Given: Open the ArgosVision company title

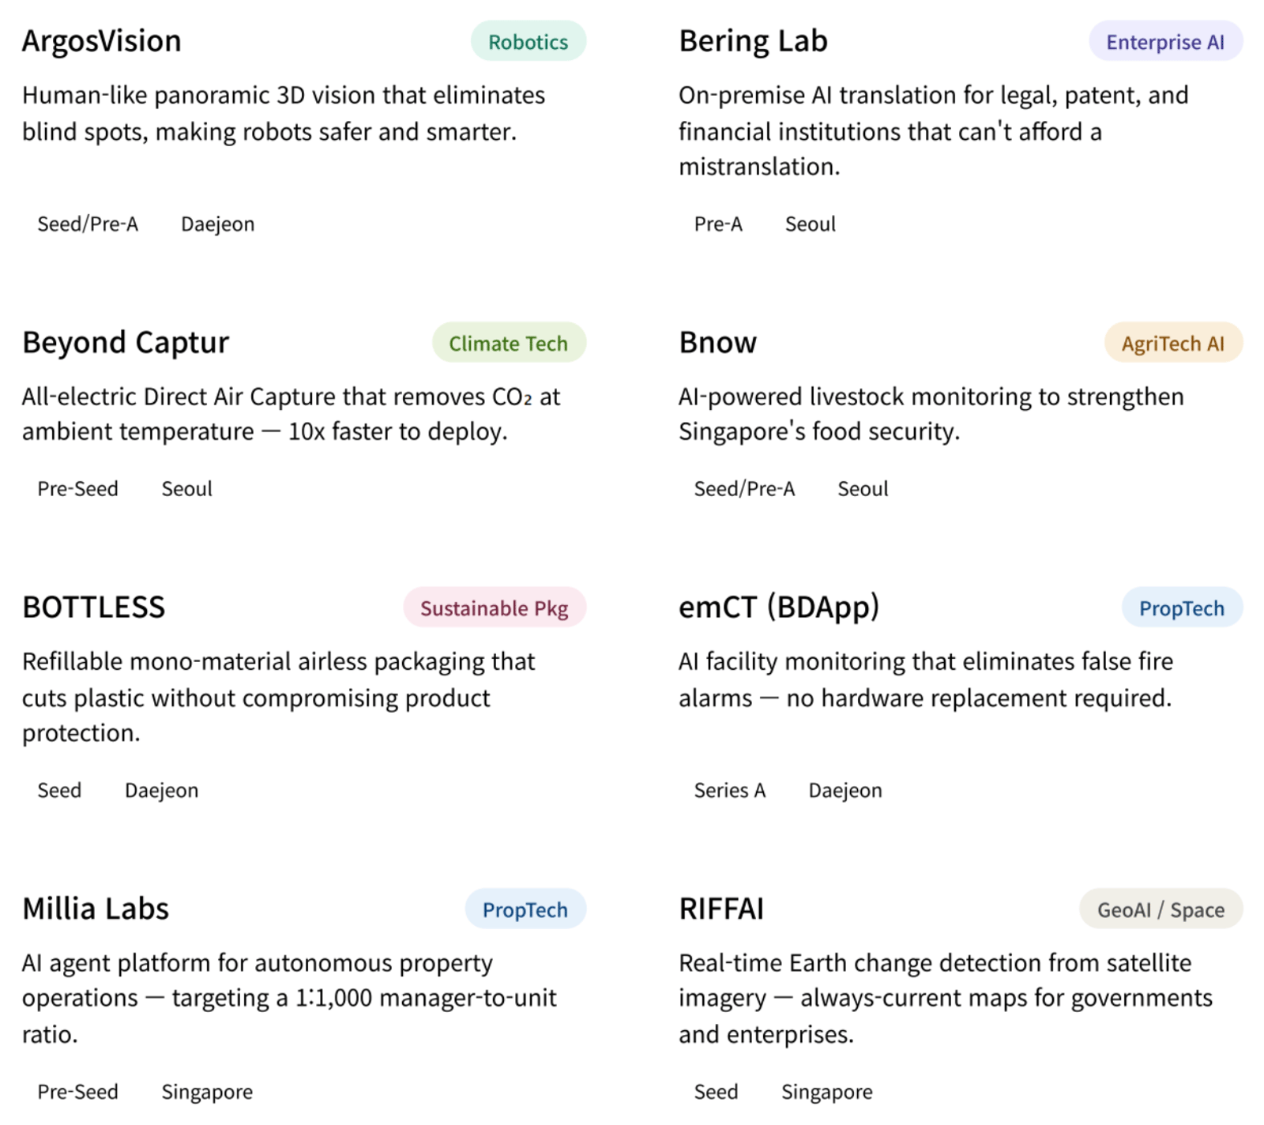Looking at the screenshot, I should (102, 41).
